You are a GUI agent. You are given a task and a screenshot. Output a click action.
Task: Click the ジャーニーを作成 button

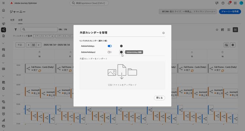coord(230,11)
